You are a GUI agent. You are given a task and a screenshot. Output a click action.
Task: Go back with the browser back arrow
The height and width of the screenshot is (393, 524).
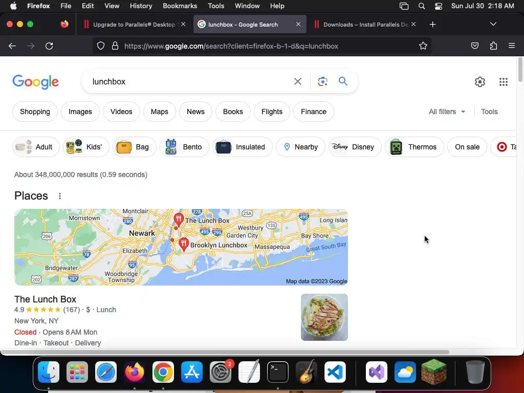[x=12, y=46]
